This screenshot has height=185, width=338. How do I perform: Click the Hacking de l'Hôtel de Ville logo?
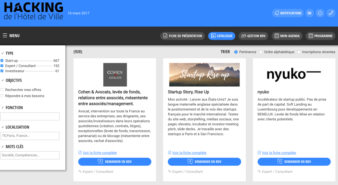(33, 11)
